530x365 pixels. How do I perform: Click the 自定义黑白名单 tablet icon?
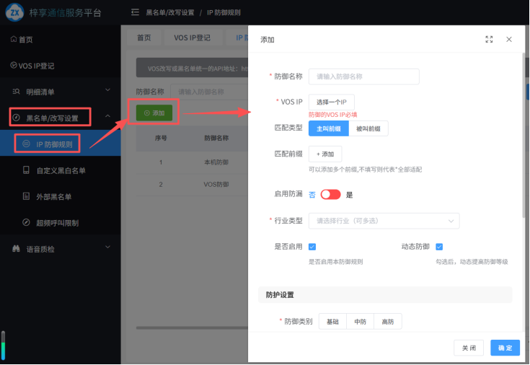point(26,170)
